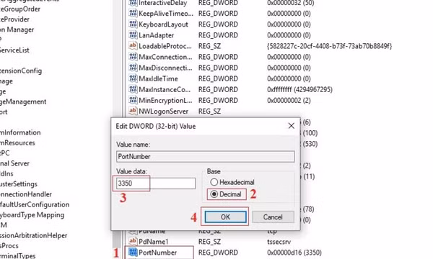Click the 0xffffffff (4294967295) data value
Image resolution: width=433 pixels, height=259 pixels.
tap(299, 89)
